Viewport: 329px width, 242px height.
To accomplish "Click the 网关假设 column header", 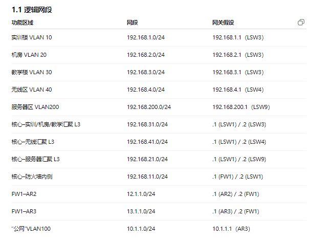I will click(x=223, y=23).
